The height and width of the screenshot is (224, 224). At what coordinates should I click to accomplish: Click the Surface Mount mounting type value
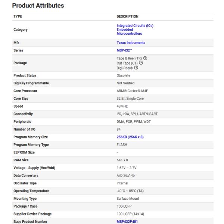click(x=128, y=199)
